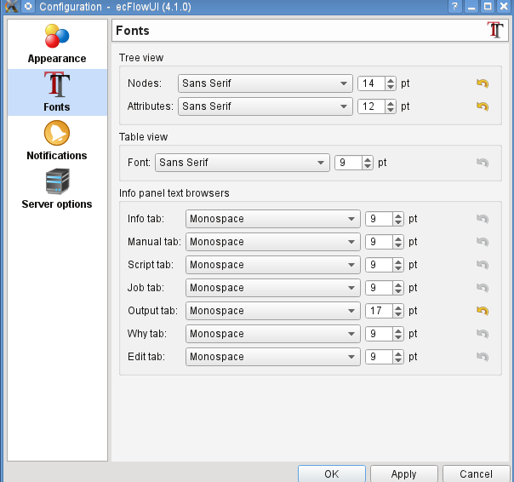This screenshot has width=514, height=482.
Task: Click the Edit tab font size field
Action: tap(378, 357)
